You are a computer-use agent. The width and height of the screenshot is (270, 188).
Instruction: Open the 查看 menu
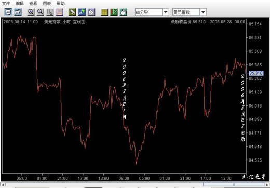click(33, 3)
